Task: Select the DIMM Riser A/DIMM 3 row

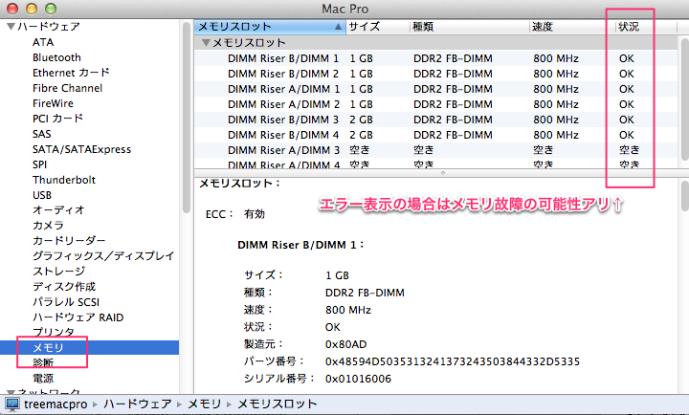Action: click(x=436, y=150)
